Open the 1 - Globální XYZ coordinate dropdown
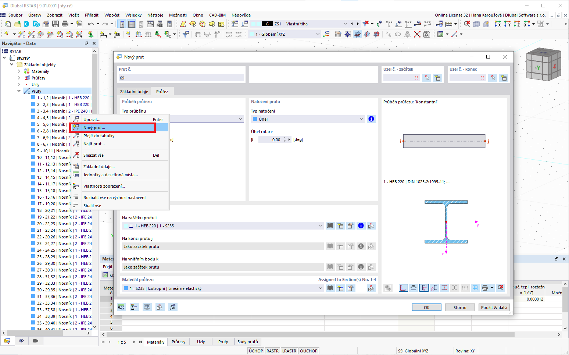Screen dimensions: 569x355 (284, 34)
